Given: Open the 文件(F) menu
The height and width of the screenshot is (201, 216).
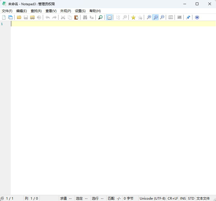Looking at the screenshot, I should (x=7, y=11).
